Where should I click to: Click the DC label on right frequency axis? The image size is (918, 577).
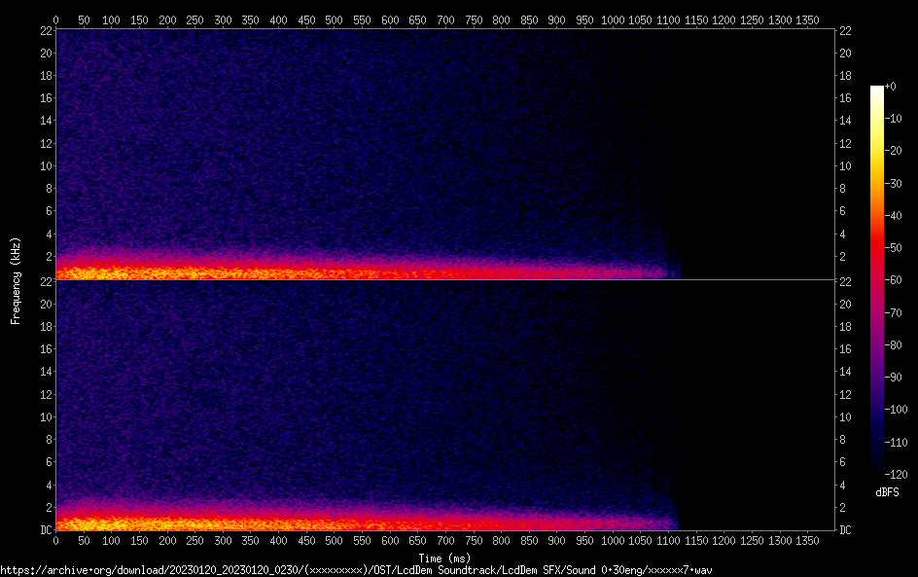tap(846, 530)
